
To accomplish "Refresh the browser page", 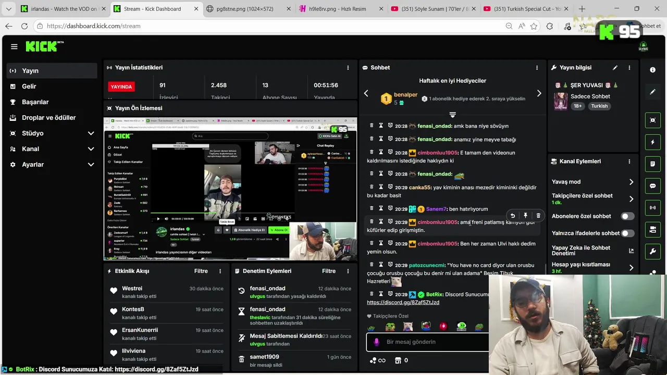I will tap(24, 26).
